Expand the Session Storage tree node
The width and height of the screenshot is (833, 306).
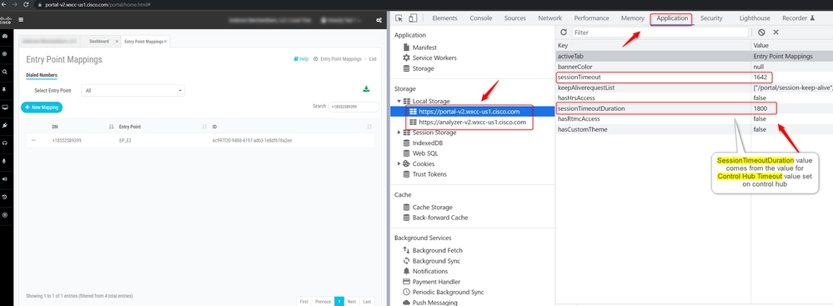pos(399,133)
